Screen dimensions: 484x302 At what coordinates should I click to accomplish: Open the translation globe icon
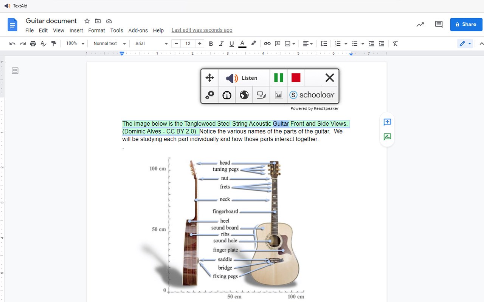[x=244, y=95]
